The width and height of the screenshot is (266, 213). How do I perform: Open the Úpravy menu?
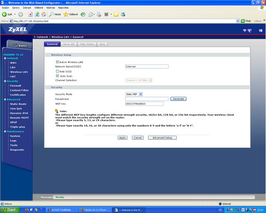(16, 8)
